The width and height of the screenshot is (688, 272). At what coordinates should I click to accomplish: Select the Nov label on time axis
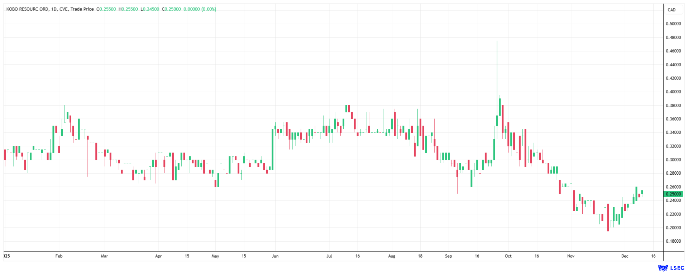tap(571, 256)
